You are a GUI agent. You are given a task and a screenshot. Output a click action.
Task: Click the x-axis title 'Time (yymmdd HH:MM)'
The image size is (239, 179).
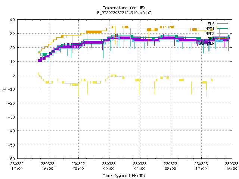pos(124,176)
